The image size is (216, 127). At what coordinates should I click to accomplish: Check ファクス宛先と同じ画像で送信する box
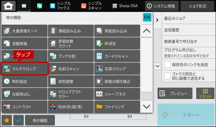pyautogui.click(x=167, y=76)
